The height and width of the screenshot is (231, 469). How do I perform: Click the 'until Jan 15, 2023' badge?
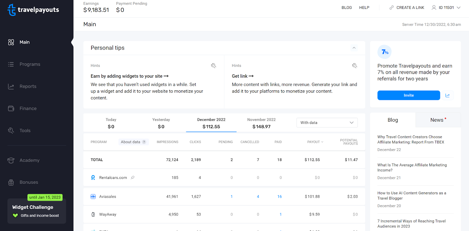[x=45, y=197]
